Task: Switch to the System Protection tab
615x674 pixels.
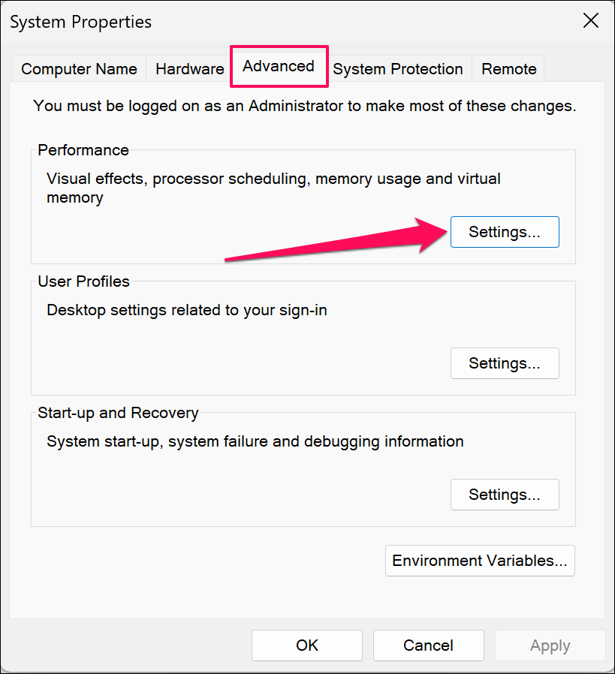Action: [398, 68]
